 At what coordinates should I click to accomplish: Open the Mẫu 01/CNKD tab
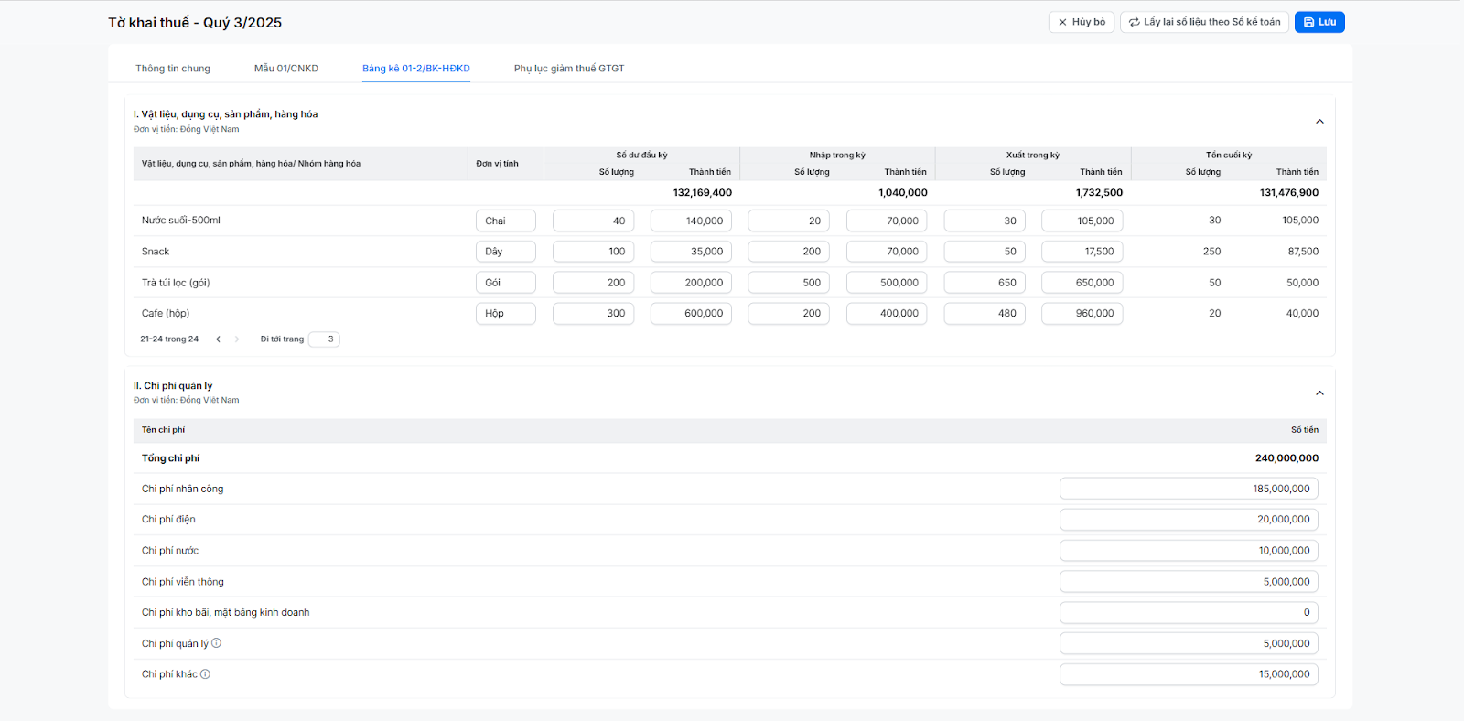point(286,69)
